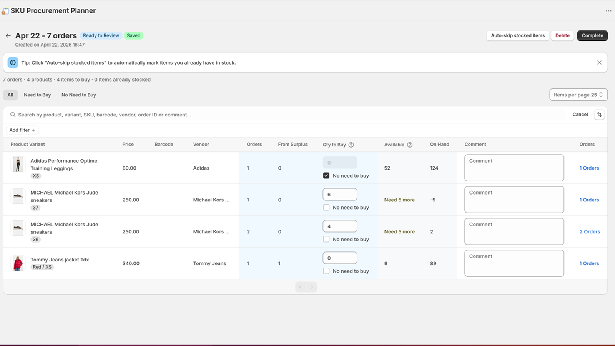Check No need to buy for Tommy Jeans jacket

click(x=326, y=271)
